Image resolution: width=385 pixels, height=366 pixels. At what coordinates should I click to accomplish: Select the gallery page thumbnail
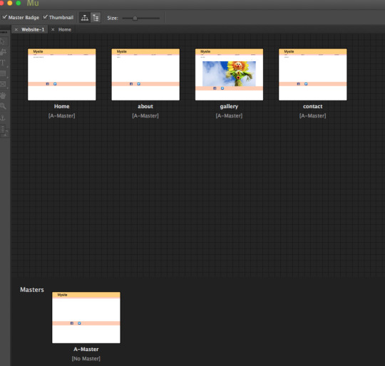coord(229,74)
